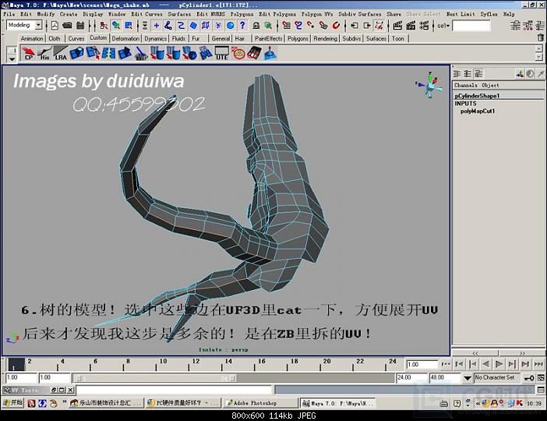The image size is (547, 421).
Task: Toggle auto keyframe key icon
Action: point(529,378)
